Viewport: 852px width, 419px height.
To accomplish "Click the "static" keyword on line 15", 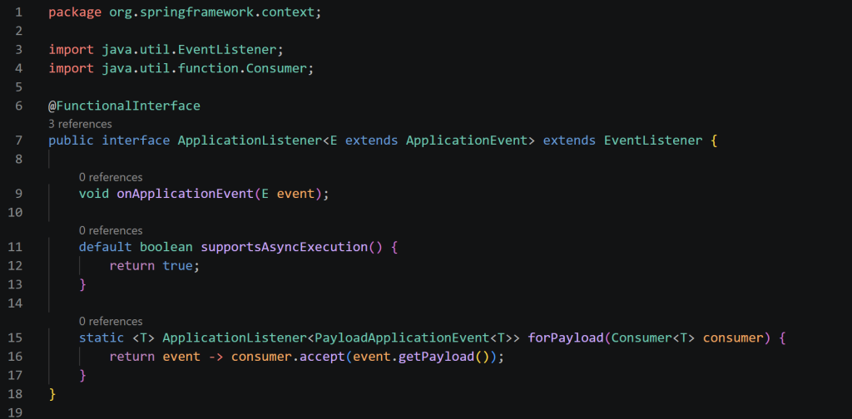I will coord(102,338).
